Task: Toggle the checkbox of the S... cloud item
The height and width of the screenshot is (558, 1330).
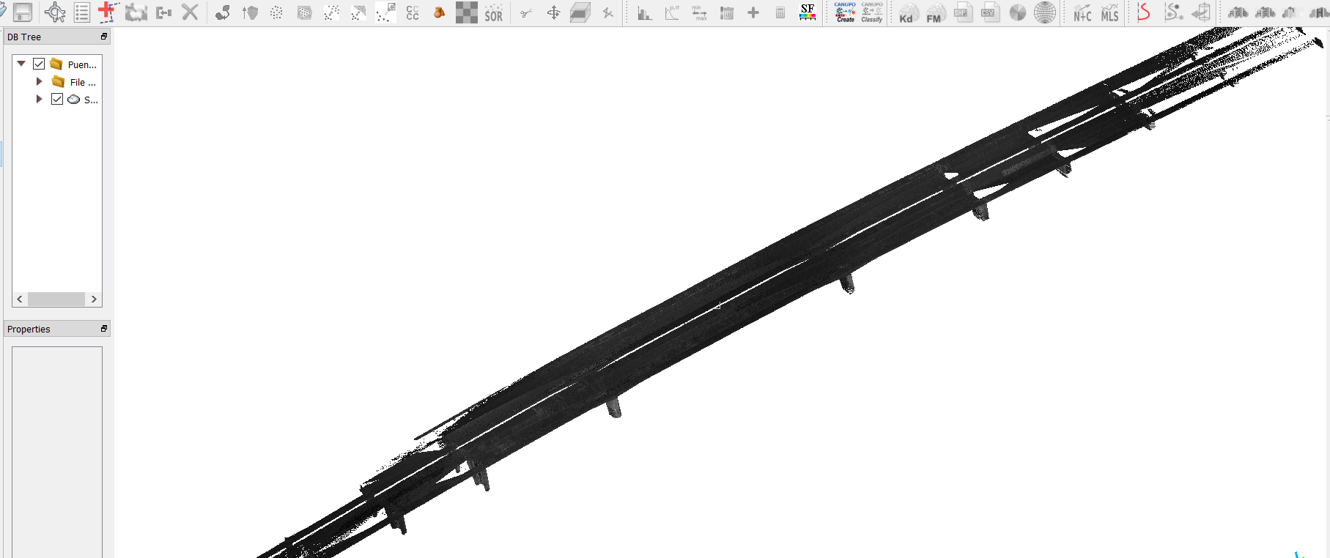Action: pos(57,100)
